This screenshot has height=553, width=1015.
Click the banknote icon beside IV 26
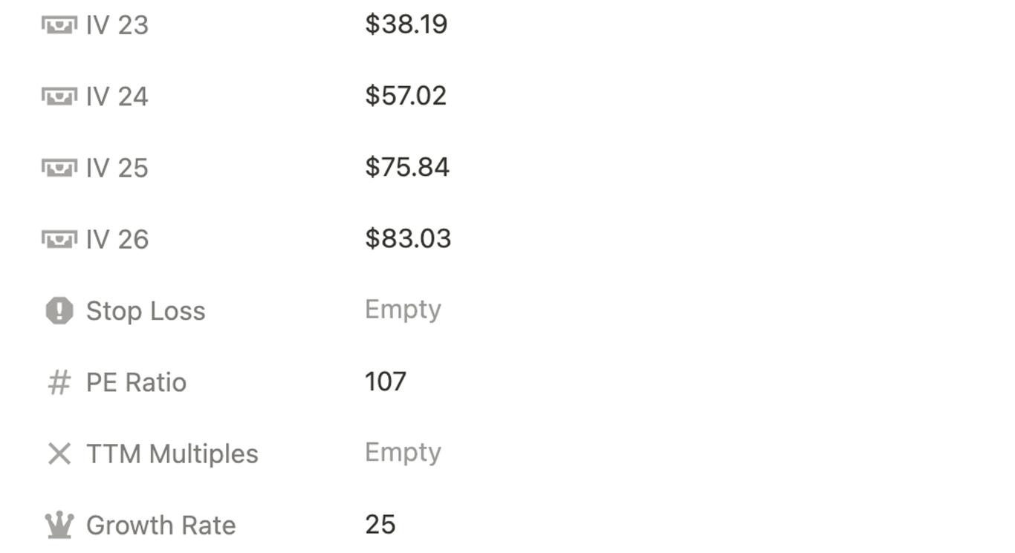(59, 239)
